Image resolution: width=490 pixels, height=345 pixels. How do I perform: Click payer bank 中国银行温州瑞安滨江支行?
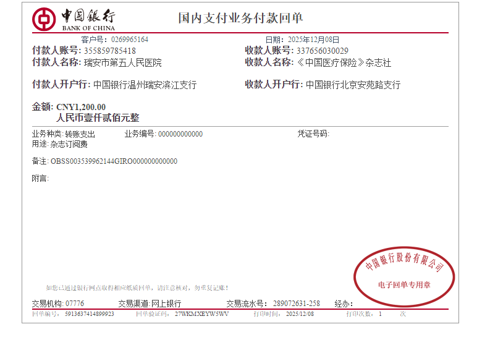pyautogui.click(x=145, y=85)
